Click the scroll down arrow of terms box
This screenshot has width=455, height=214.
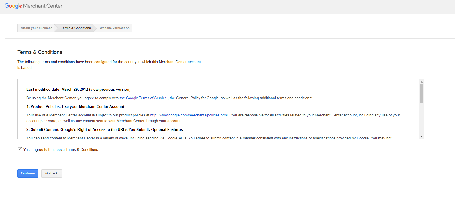click(x=421, y=136)
